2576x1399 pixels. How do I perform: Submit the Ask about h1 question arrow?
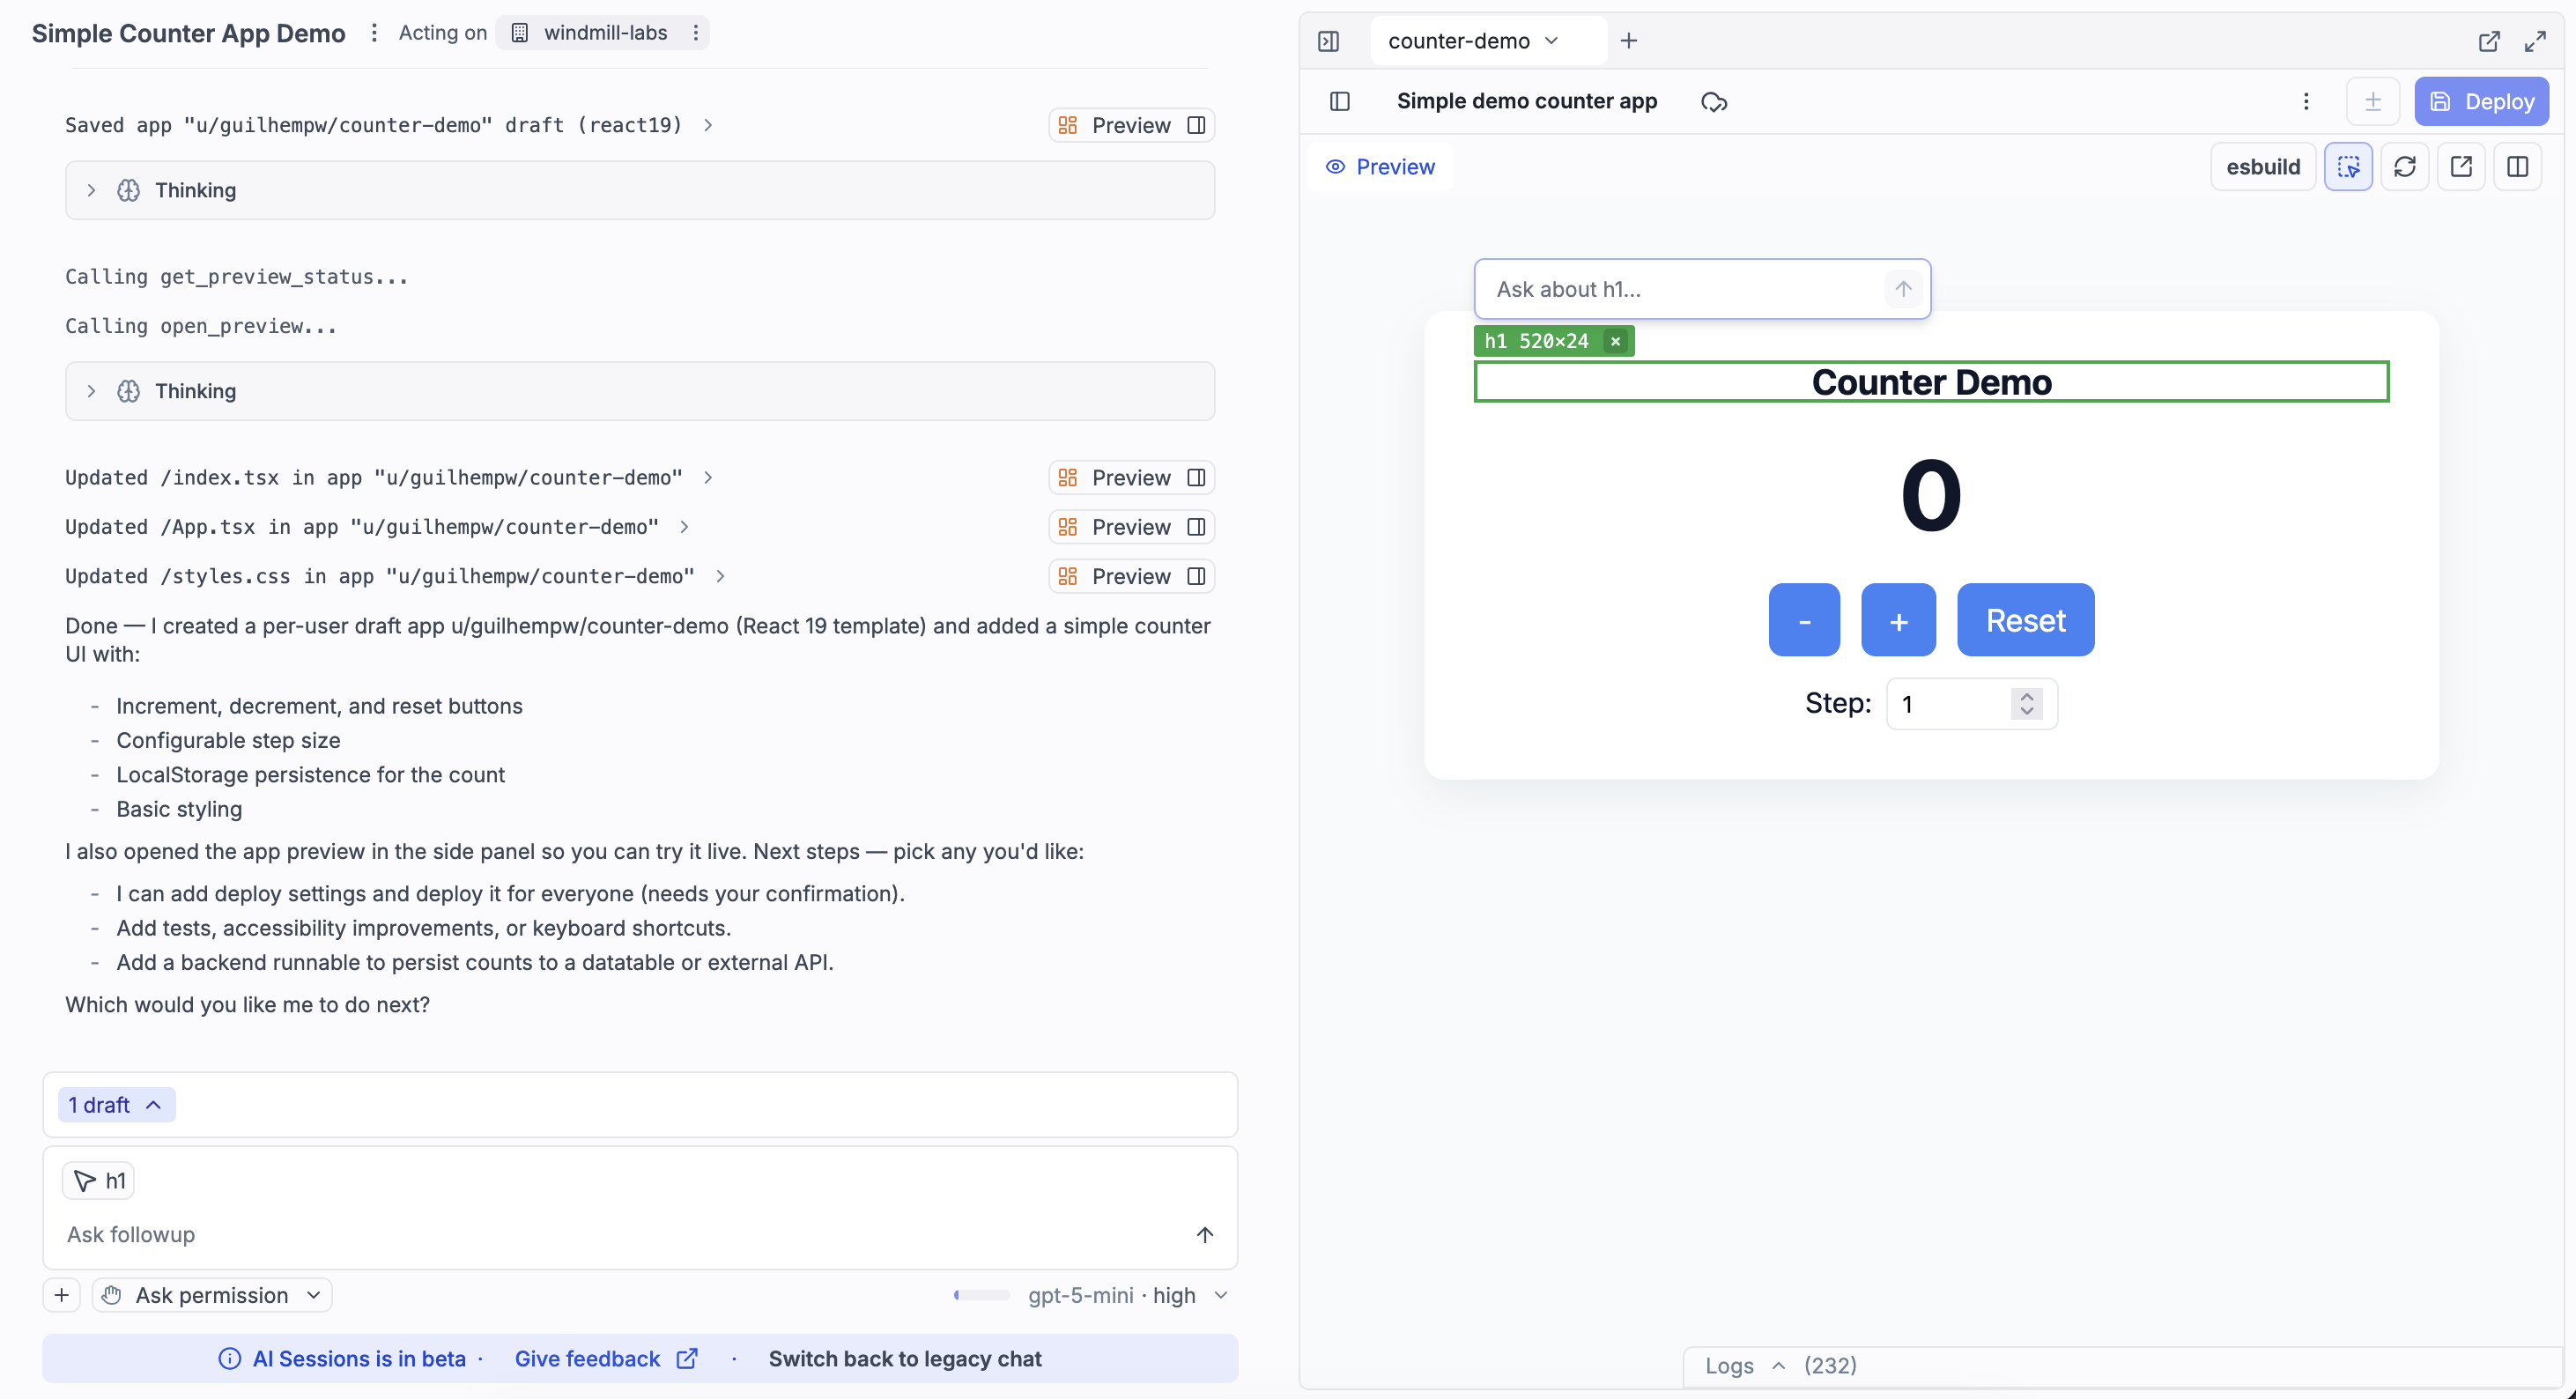[x=1903, y=289]
